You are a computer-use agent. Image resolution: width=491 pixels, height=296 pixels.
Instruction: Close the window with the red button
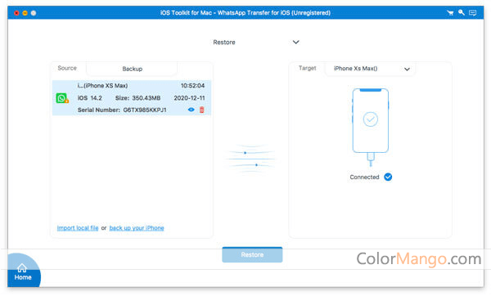point(16,13)
